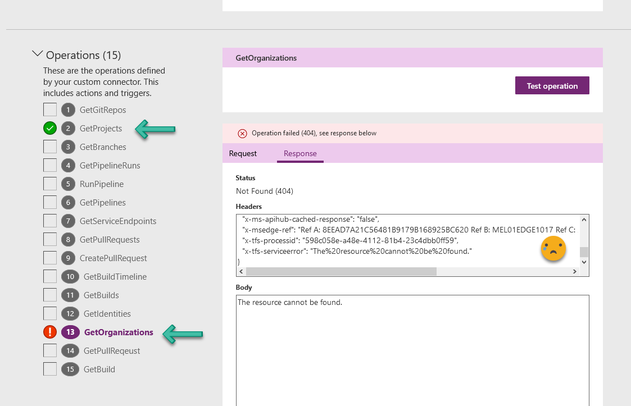The height and width of the screenshot is (406, 631).
Task: Switch to the Request tab
Action: 243,153
